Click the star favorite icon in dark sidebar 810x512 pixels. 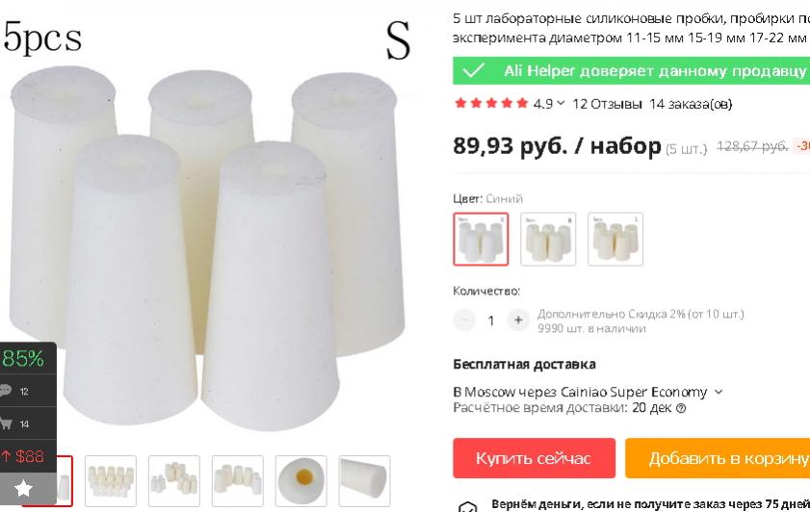tap(23, 488)
